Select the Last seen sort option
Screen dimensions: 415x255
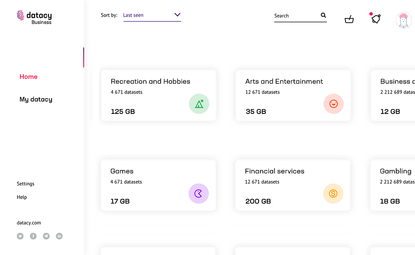click(133, 15)
